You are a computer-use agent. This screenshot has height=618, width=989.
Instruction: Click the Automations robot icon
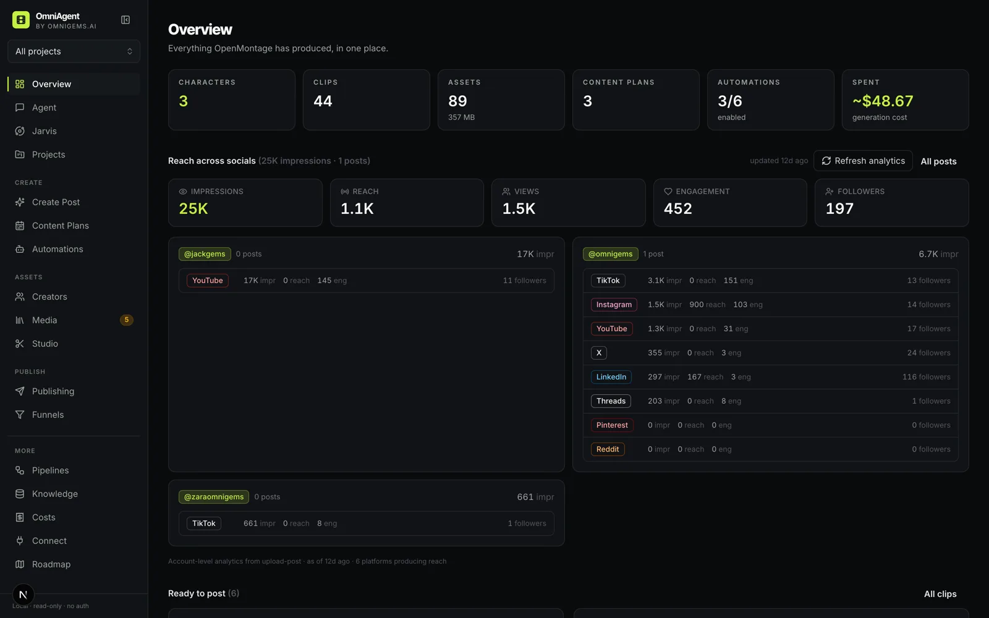tap(20, 249)
